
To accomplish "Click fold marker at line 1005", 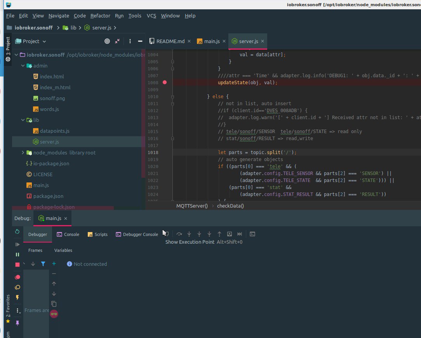I will coord(173,62).
